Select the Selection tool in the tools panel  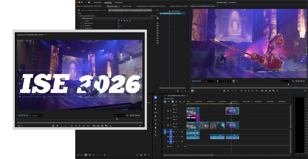tap(156, 97)
